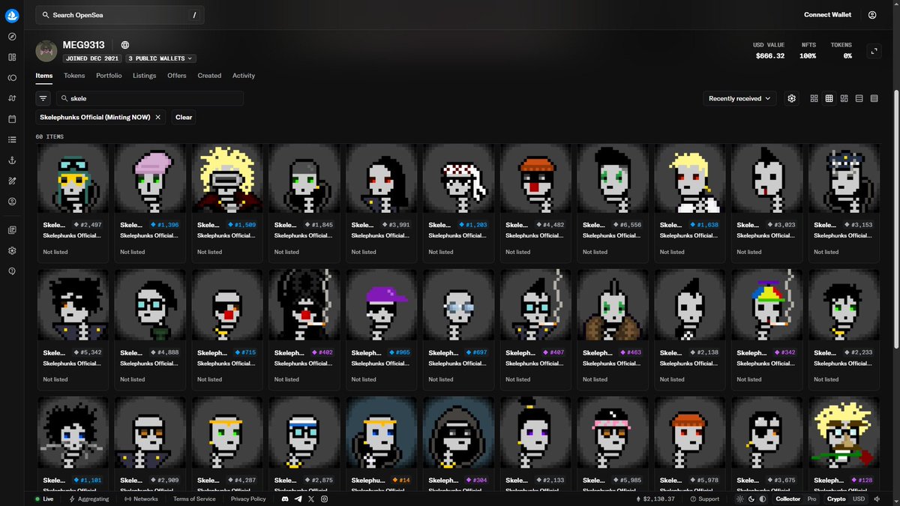Open the X (Twitter) icon in footer

[x=311, y=499]
